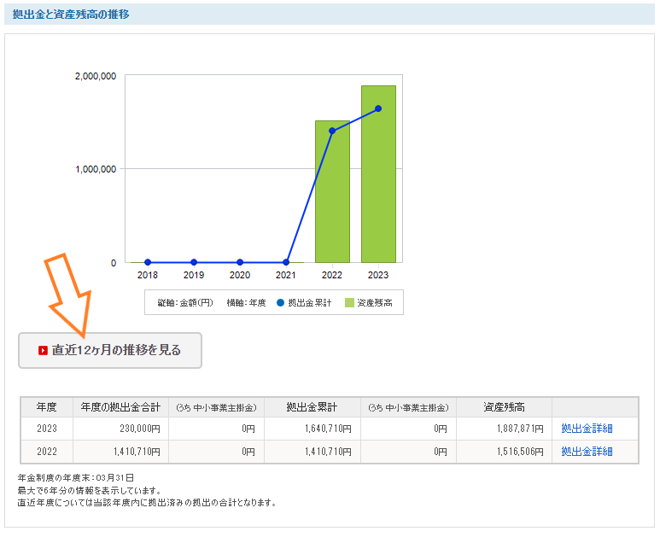Screen dimensions: 660x537
Task: Click the 1,000,000 axis label
Action: pos(96,169)
